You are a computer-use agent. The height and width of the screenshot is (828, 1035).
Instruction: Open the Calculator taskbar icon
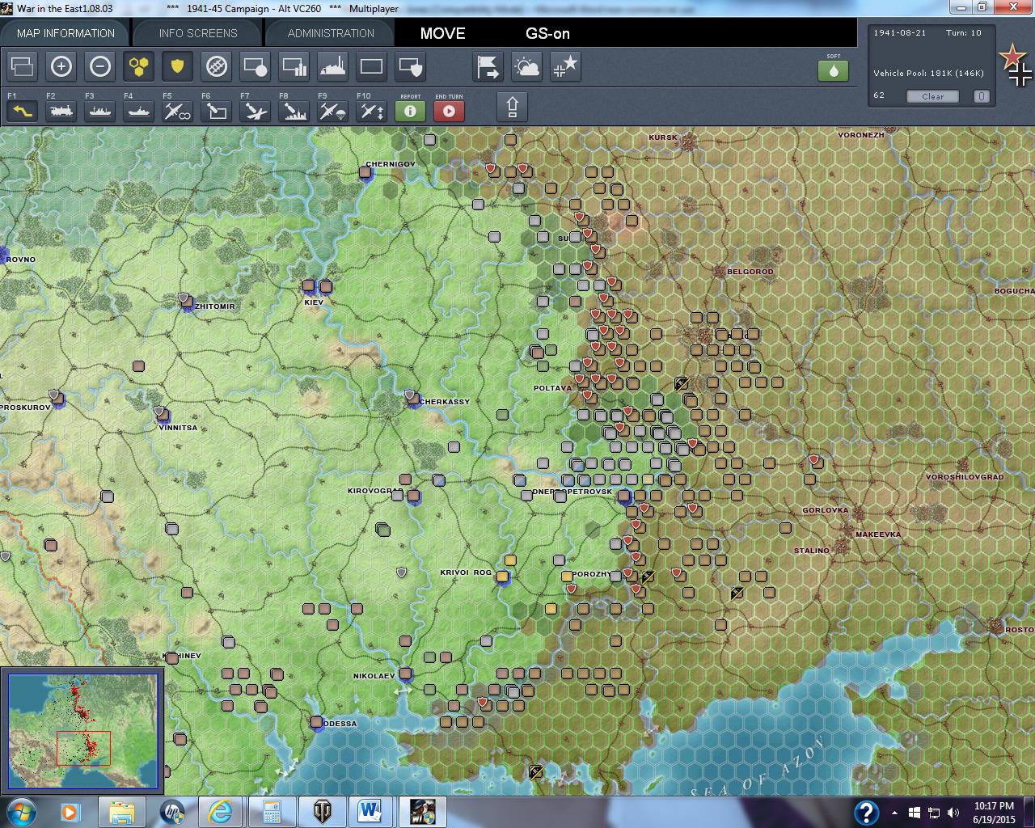271,812
